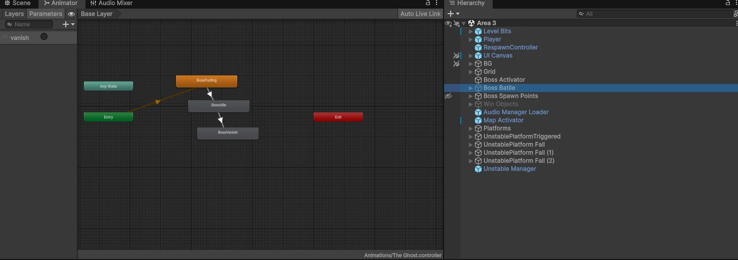Click the Unity scene icon beside Area 3
738x260 pixels.
(x=471, y=23)
